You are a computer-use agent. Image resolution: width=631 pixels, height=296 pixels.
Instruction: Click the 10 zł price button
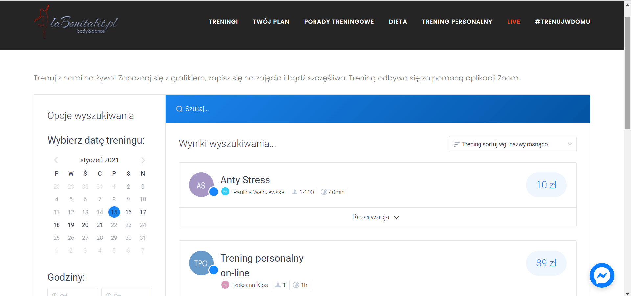[546, 185]
